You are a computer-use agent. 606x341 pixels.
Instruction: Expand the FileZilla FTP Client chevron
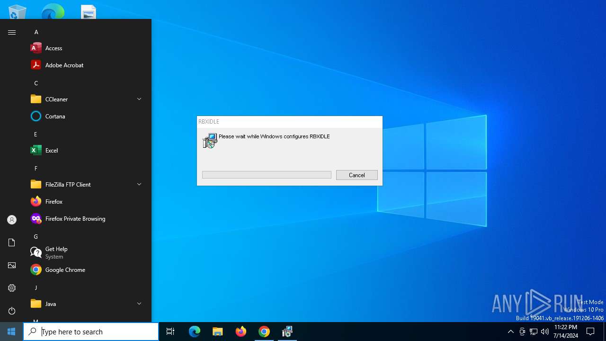(x=139, y=184)
